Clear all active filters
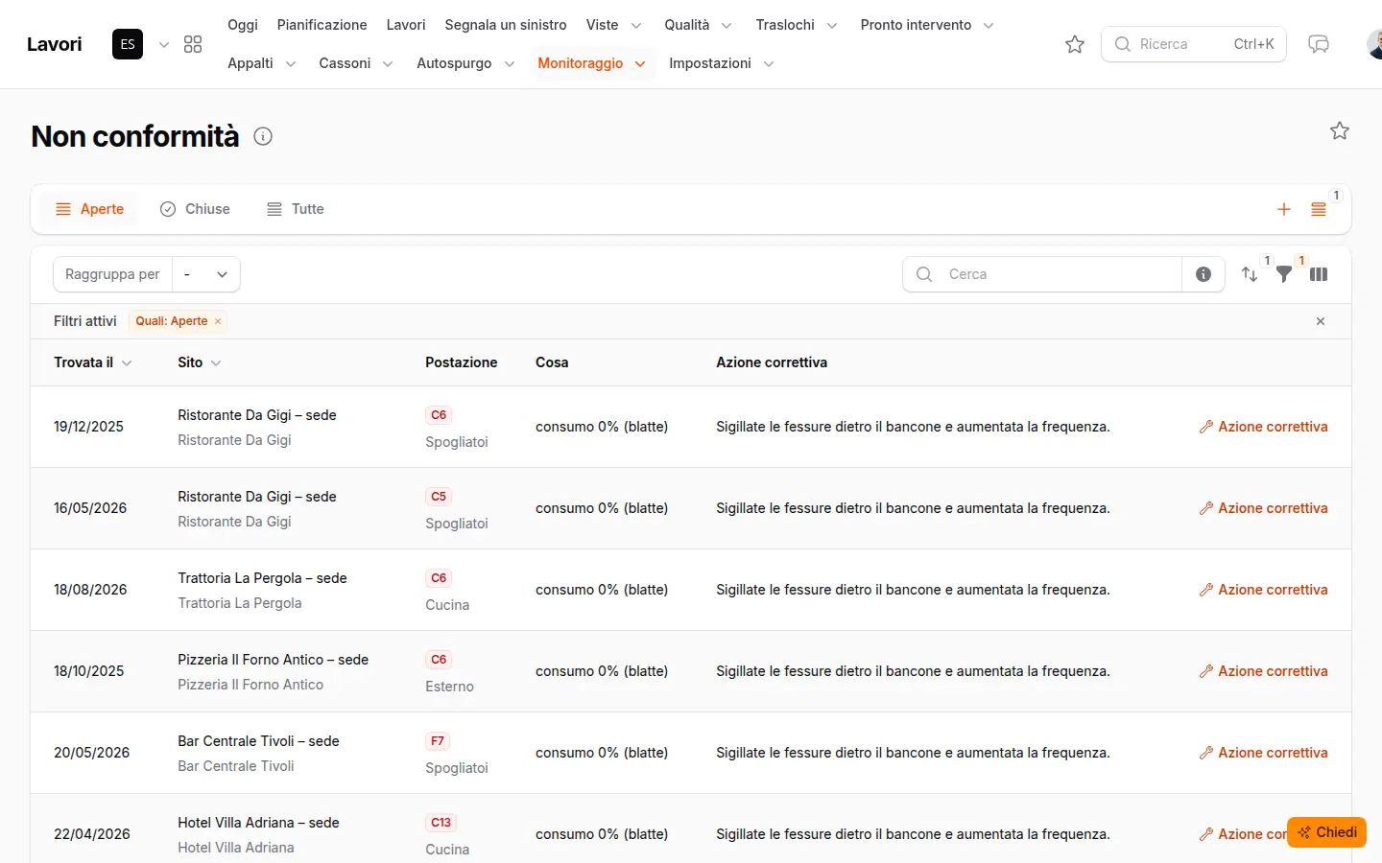Viewport: 1382px width, 863px height. pyautogui.click(x=1321, y=321)
